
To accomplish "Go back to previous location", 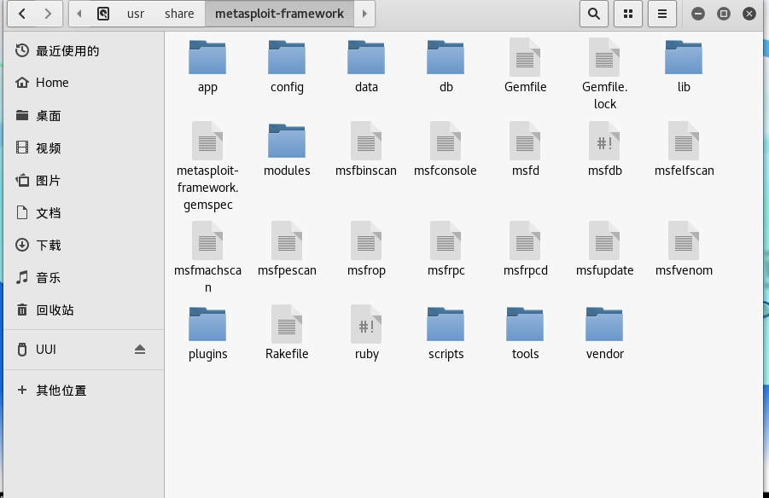I will pos(21,14).
